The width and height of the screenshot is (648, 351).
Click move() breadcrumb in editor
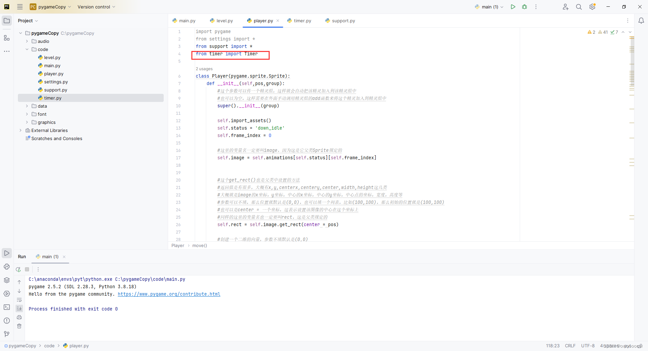click(x=199, y=245)
